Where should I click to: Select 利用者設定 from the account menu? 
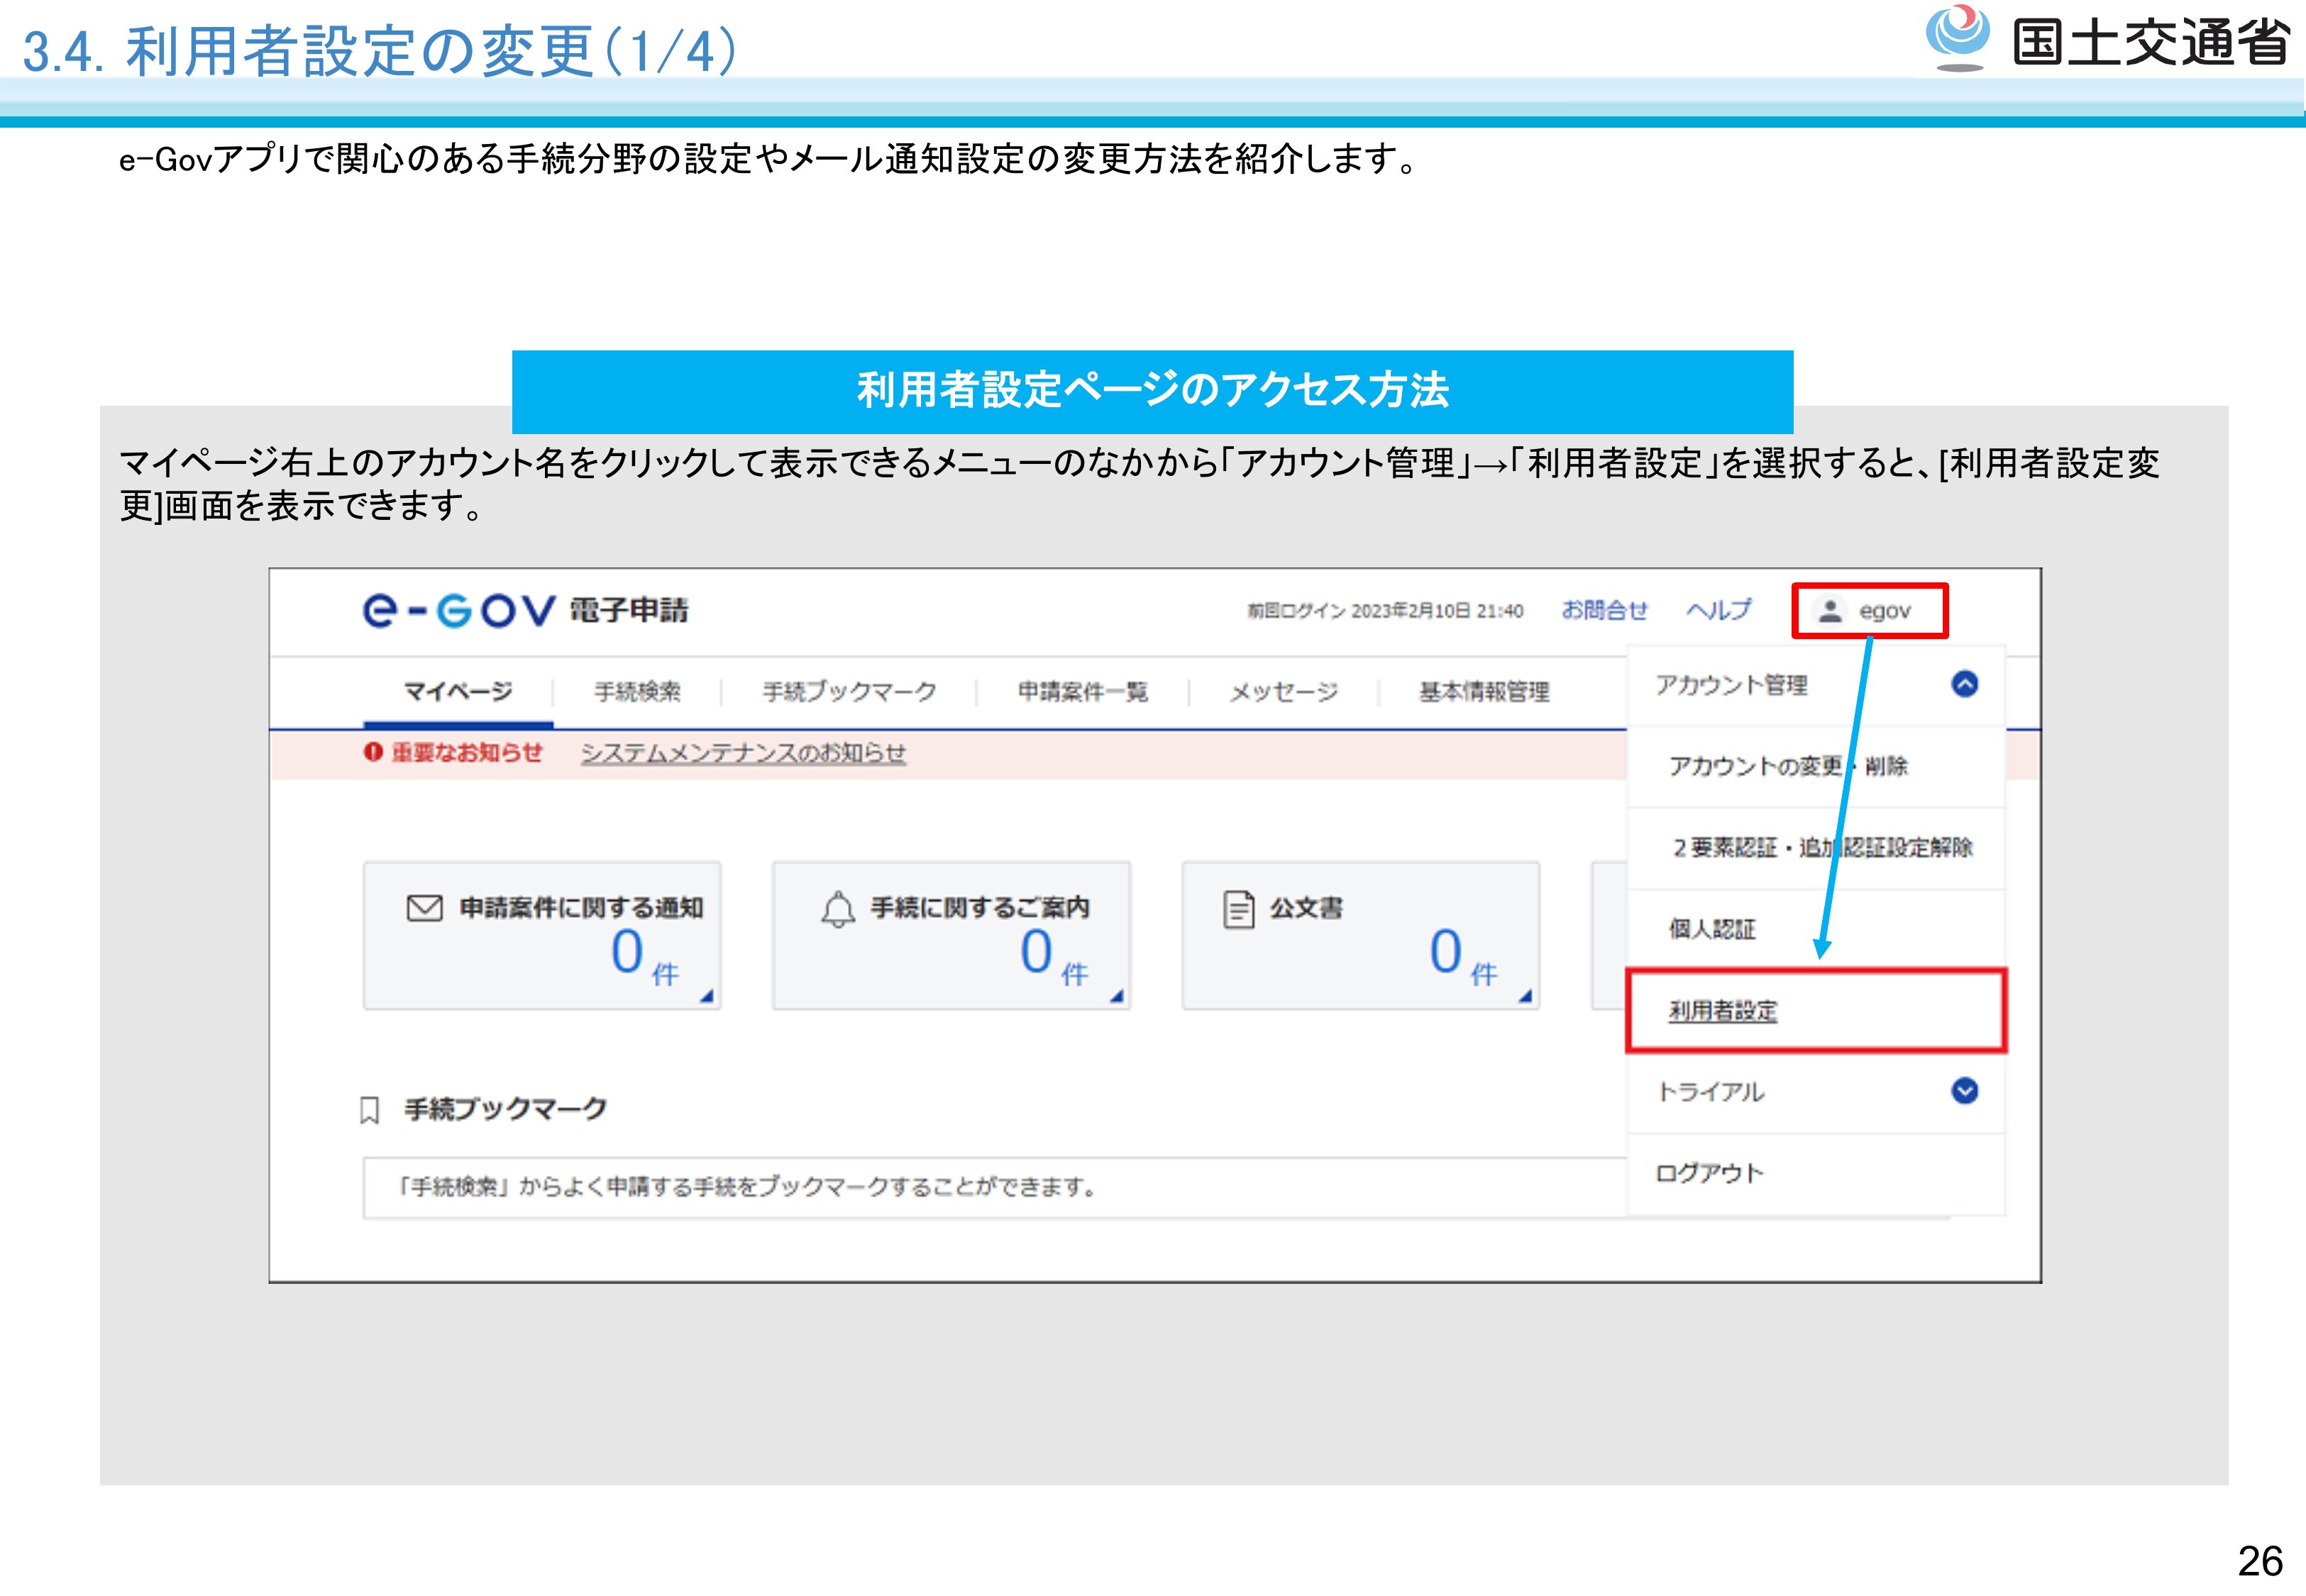[x=1722, y=1010]
